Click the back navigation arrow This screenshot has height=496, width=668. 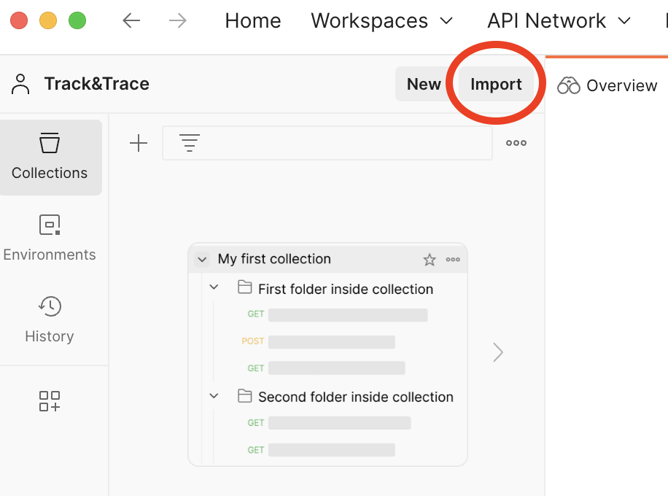[x=131, y=20]
